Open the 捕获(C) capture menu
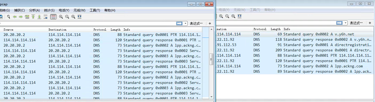The height and width of the screenshot is (102, 375). [19, 10]
